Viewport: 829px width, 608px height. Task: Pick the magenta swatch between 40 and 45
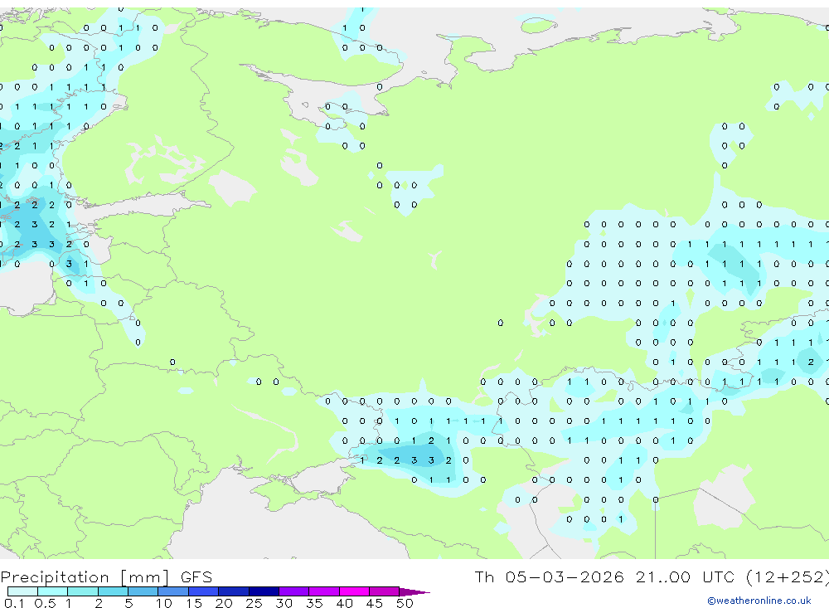point(354,591)
